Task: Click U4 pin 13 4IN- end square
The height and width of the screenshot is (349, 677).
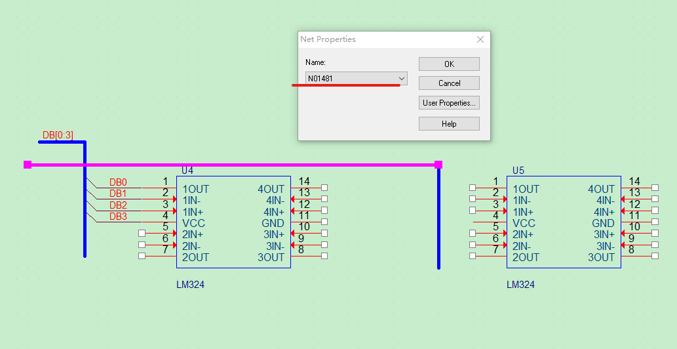Action: tap(324, 199)
